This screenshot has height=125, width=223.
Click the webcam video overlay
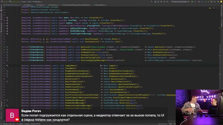[199, 107]
